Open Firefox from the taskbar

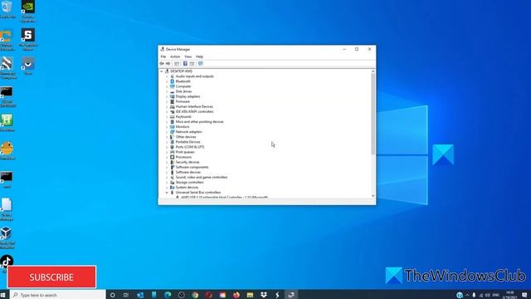236,295
